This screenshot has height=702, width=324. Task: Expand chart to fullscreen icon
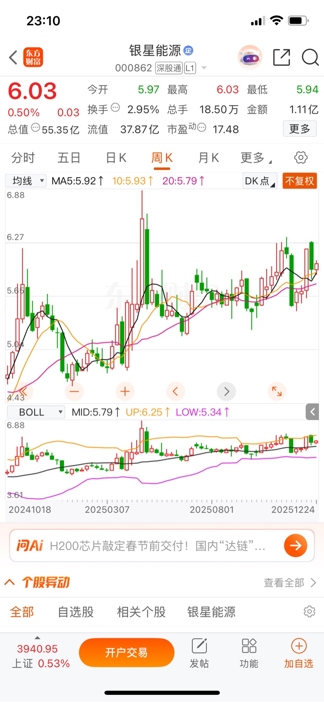tap(277, 391)
